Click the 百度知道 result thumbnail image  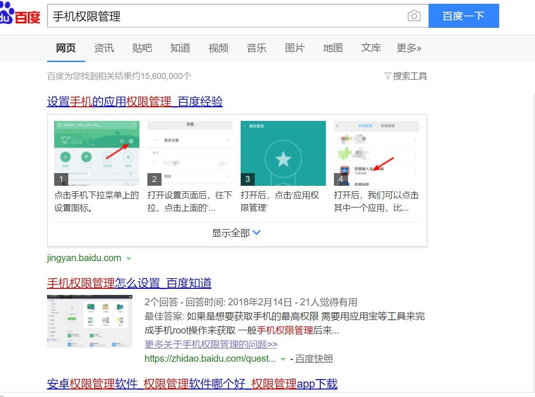(90, 321)
